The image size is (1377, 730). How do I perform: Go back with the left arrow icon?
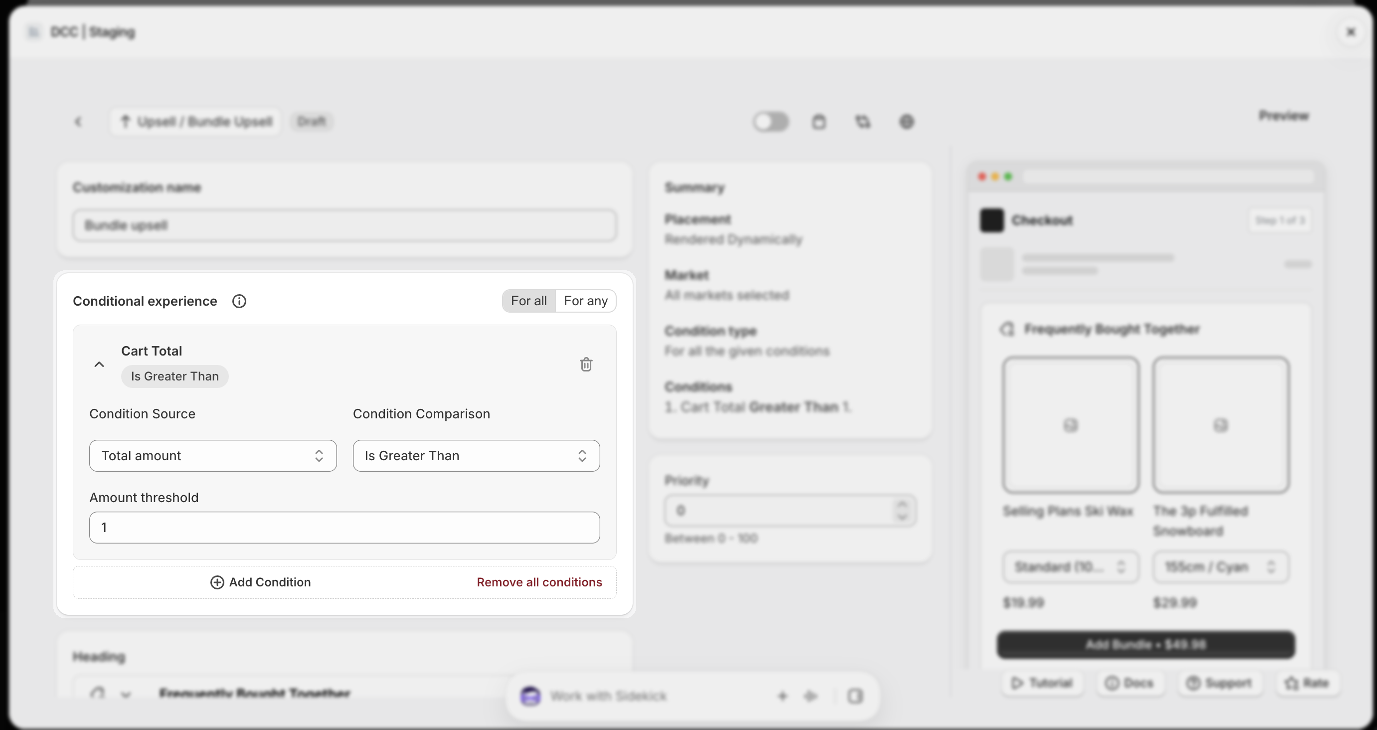78,122
